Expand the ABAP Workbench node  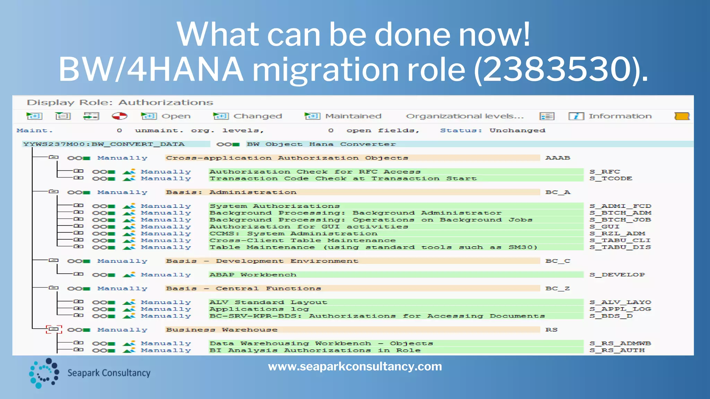click(x=79, y=274)
